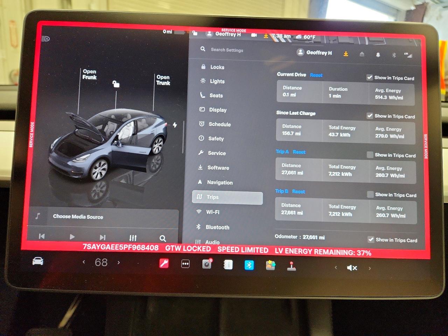Uncheck Show in Trips Card for Since Last Charge
This screenshot has height=336, width=448.
click(x=370, y=116)
